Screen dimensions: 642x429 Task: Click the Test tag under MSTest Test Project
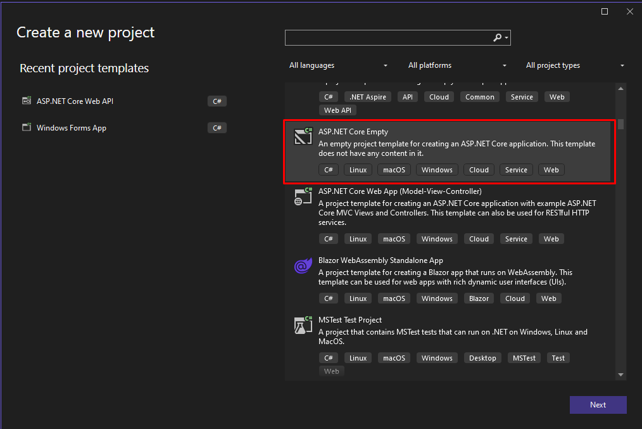click(x=558, y=358)
